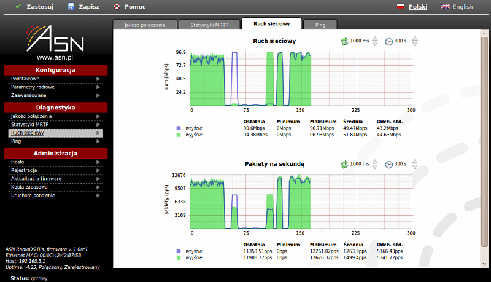Click wejście swatch in Ruch sieciowy legend

coord(179,128)
